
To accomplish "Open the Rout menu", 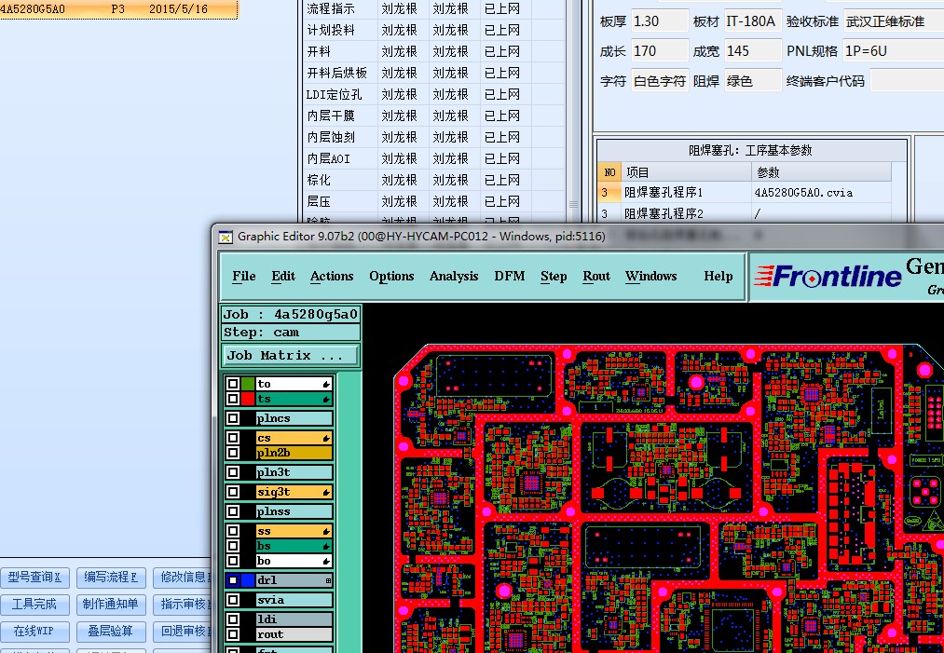I will coord(596,277).
